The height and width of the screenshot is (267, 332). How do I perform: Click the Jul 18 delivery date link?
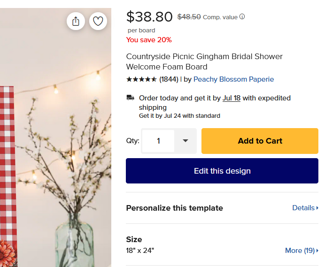tap(232, 98)
